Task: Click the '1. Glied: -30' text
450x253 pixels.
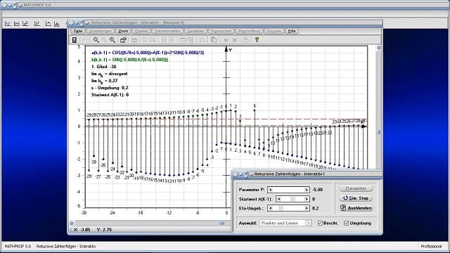Action: [103, 67]
